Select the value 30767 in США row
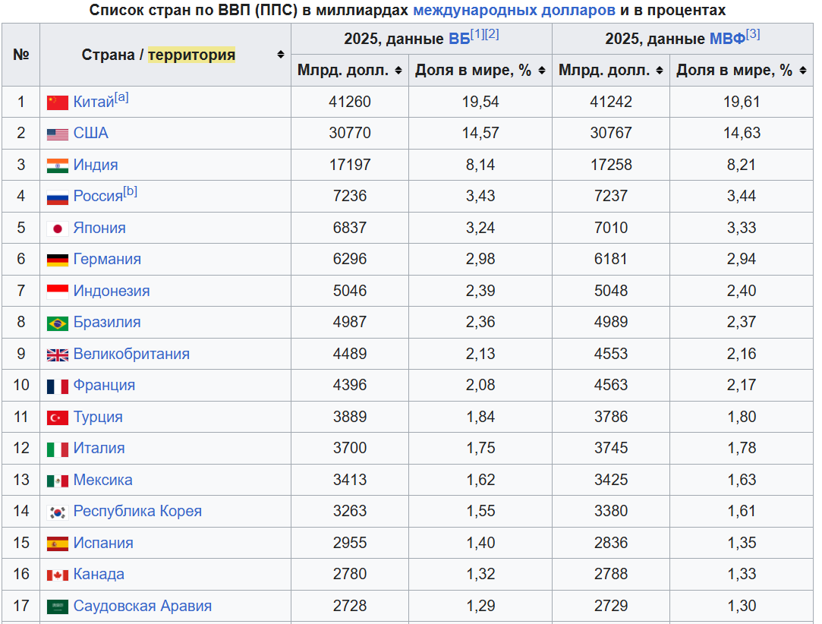The image size is (822, 624). click(611, 133)
